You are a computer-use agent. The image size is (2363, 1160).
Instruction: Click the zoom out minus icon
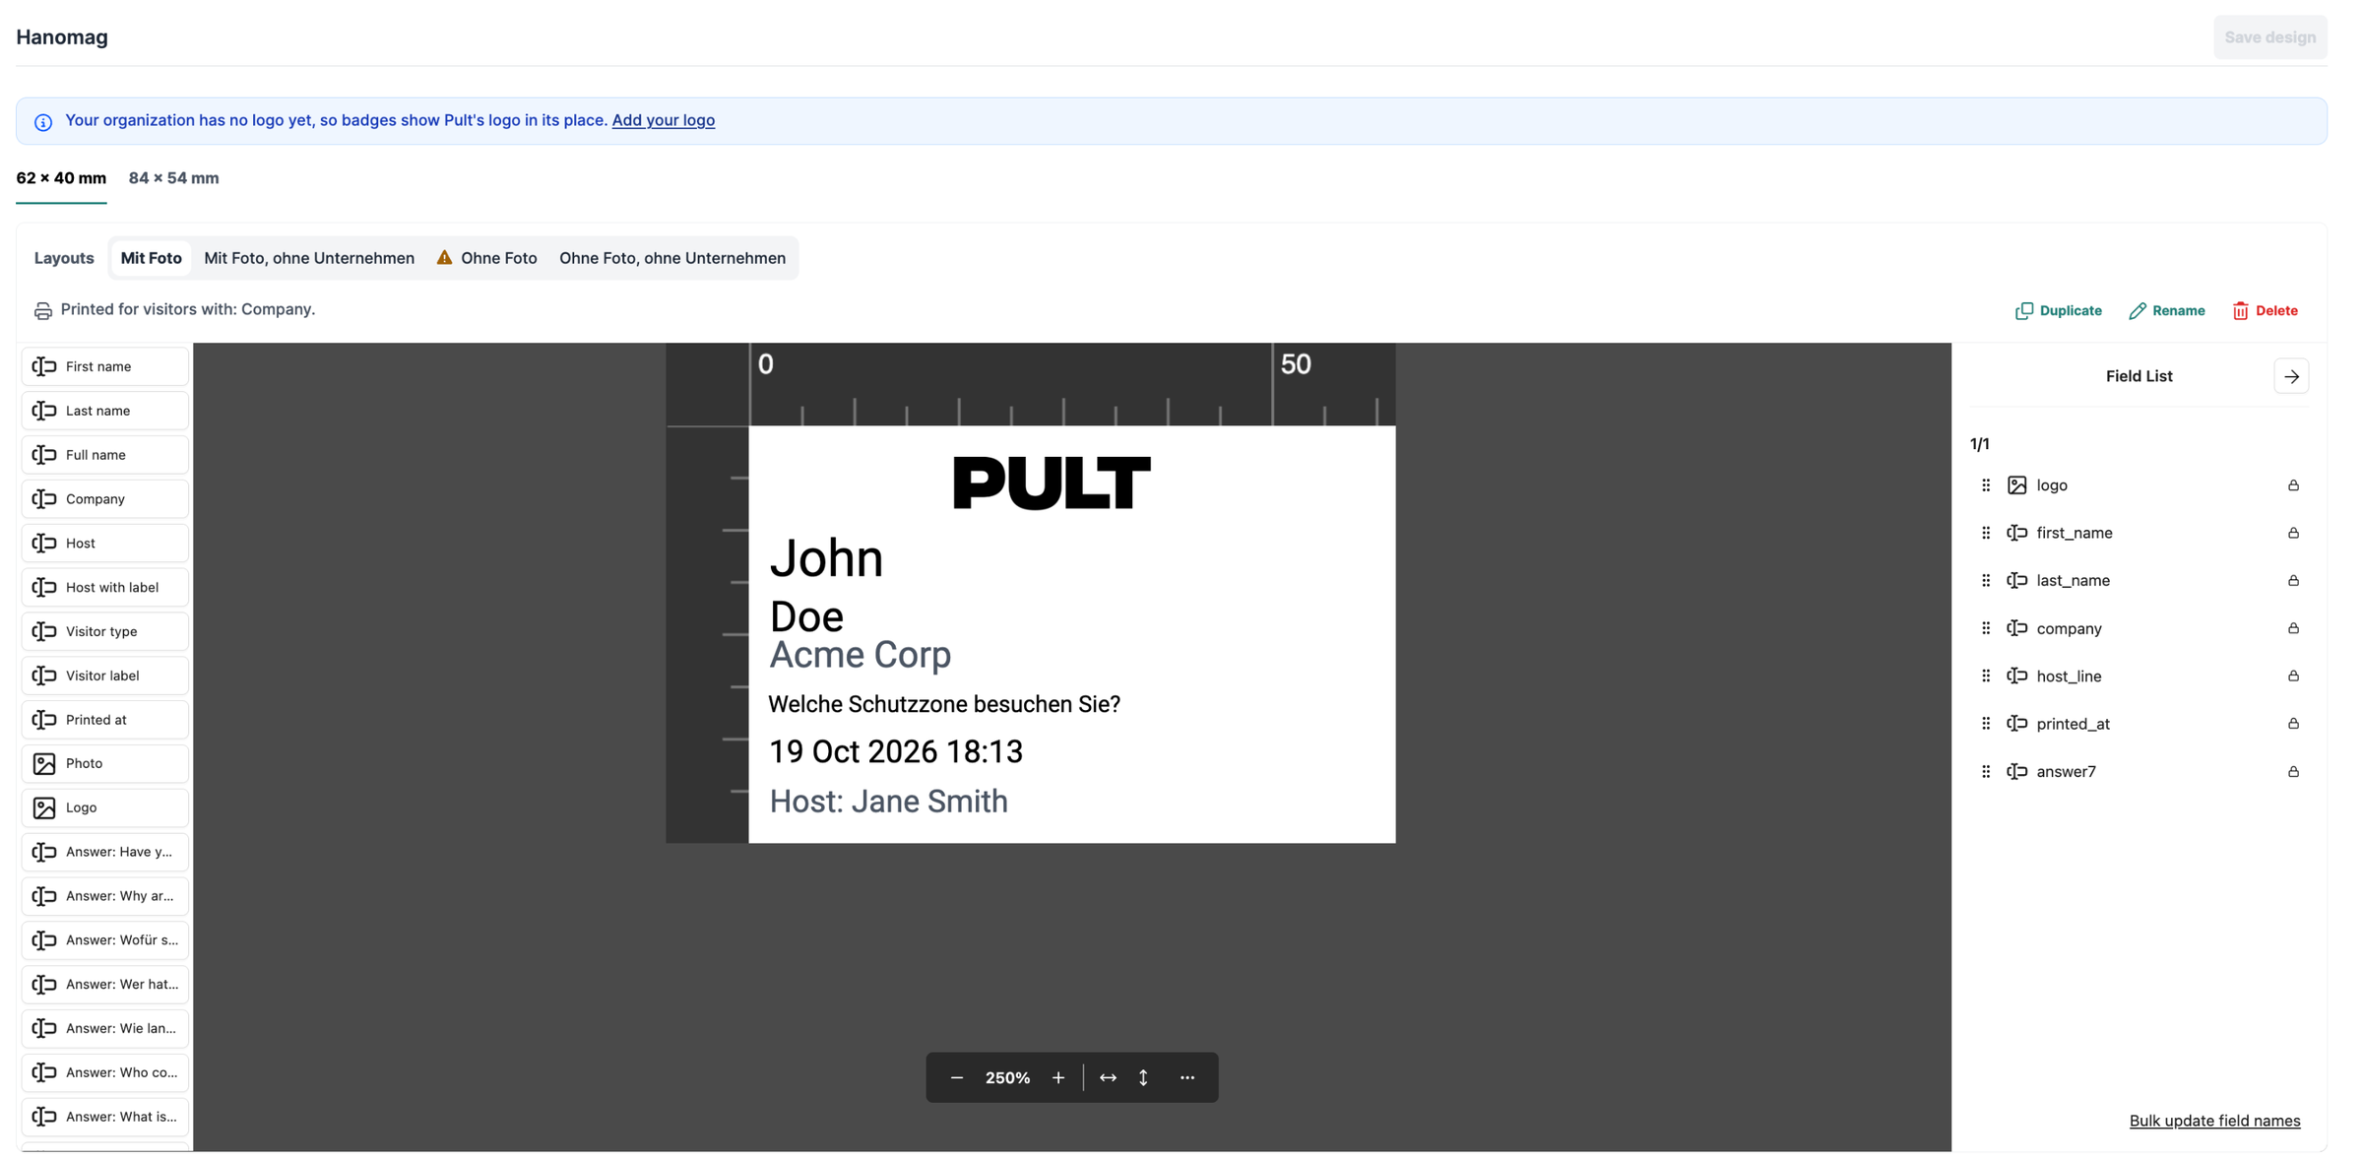pyautogui.click(x=956, y=1077)
